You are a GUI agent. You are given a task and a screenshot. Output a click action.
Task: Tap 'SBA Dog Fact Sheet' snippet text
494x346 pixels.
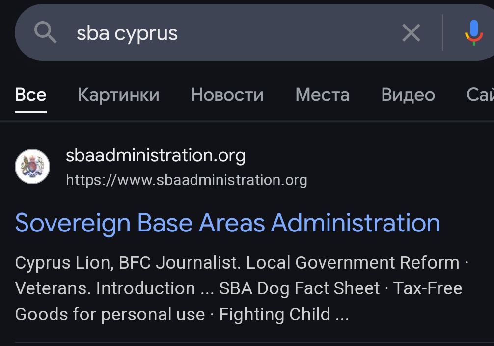(x=300, y=288)
